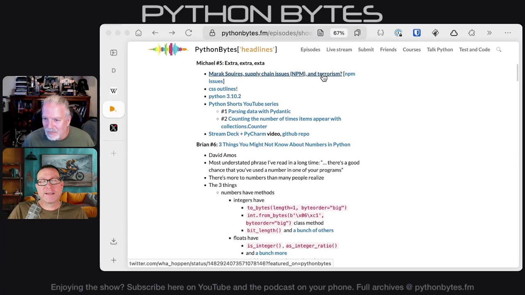Open the browser three-dot menu

[508, 33]
